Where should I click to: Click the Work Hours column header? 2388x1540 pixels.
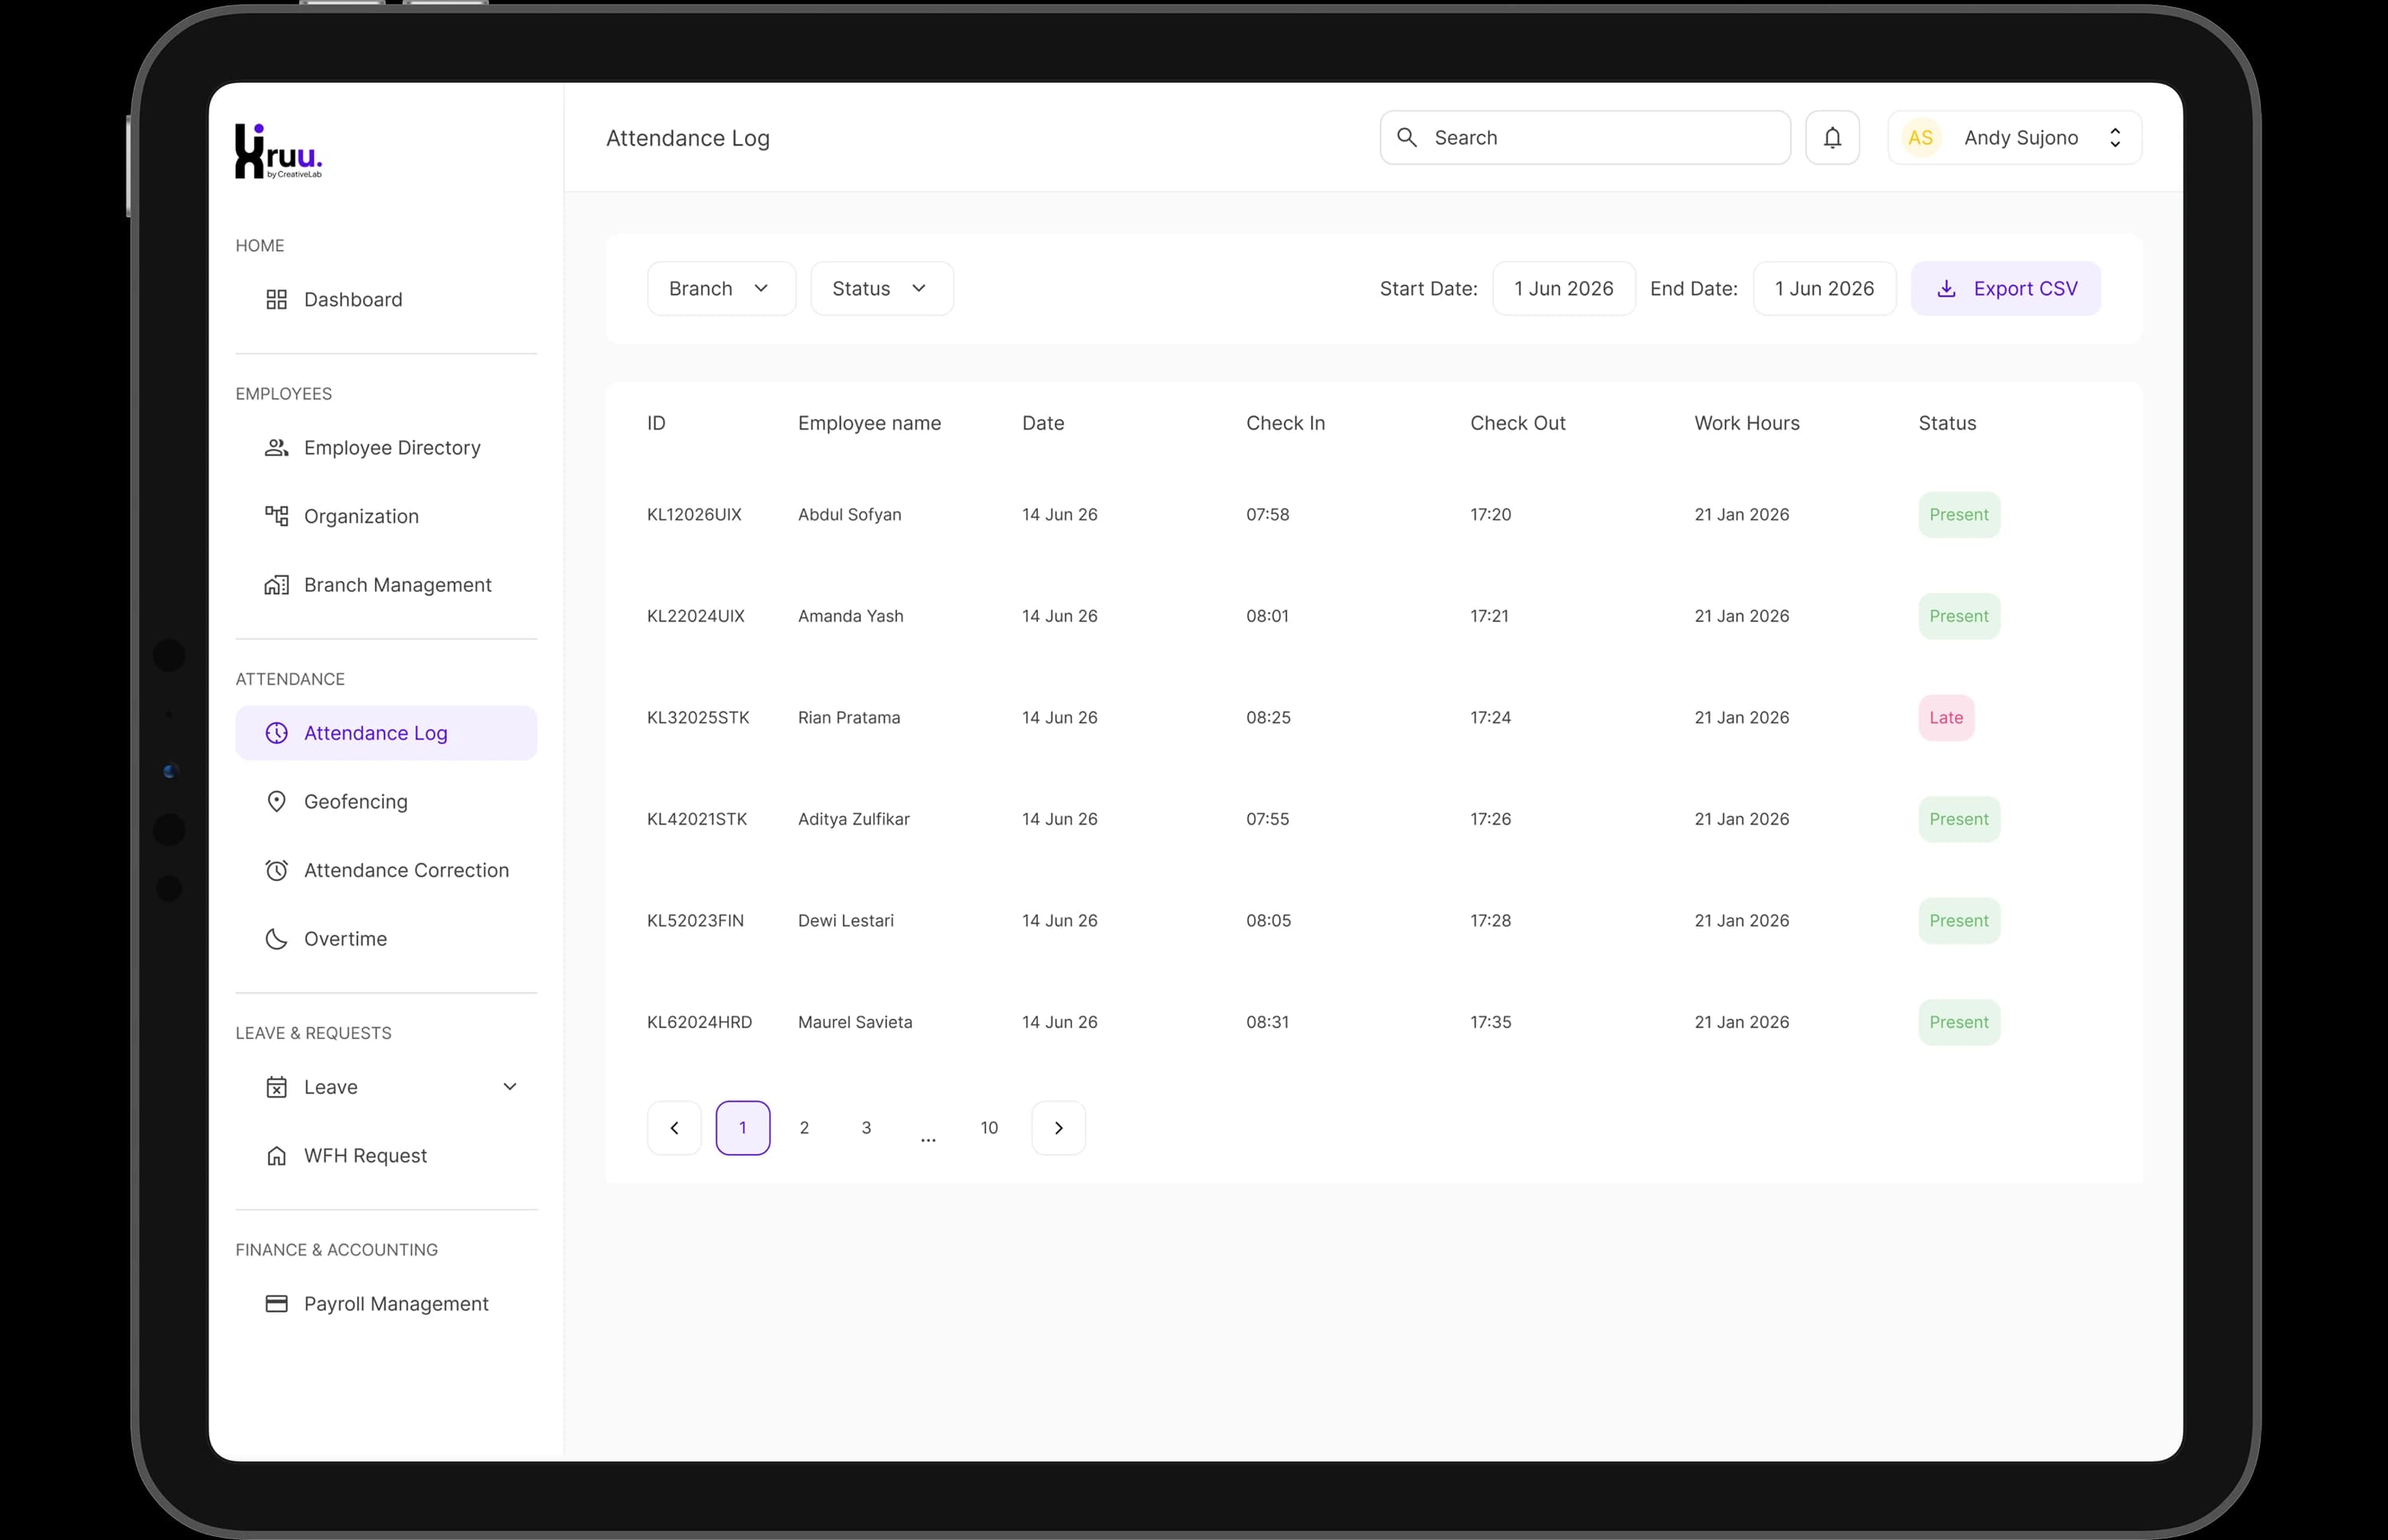tap(1746, 423)
